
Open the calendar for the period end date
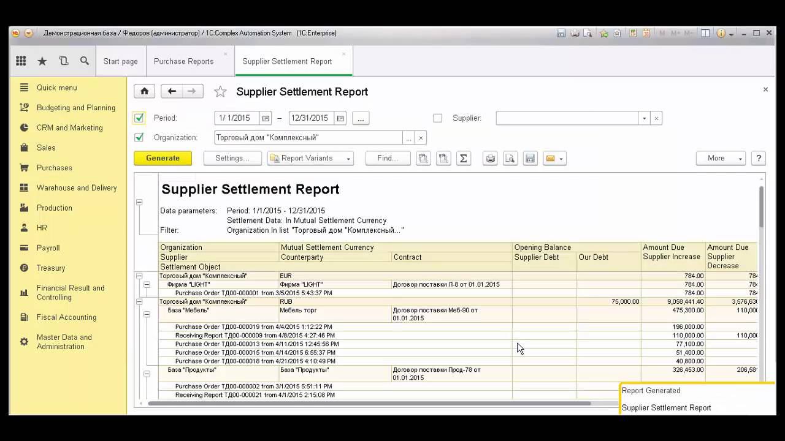[340, 118]
